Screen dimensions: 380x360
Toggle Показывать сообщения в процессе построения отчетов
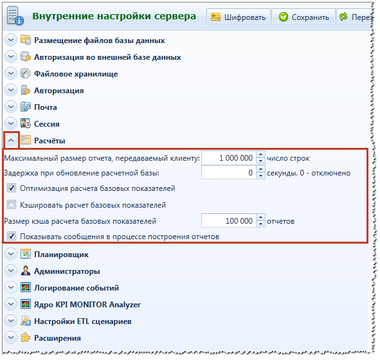[12, 236]
